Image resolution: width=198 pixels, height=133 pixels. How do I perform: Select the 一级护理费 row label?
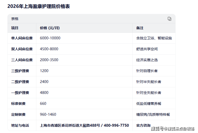pyautogui.click(x=20, y=93)
